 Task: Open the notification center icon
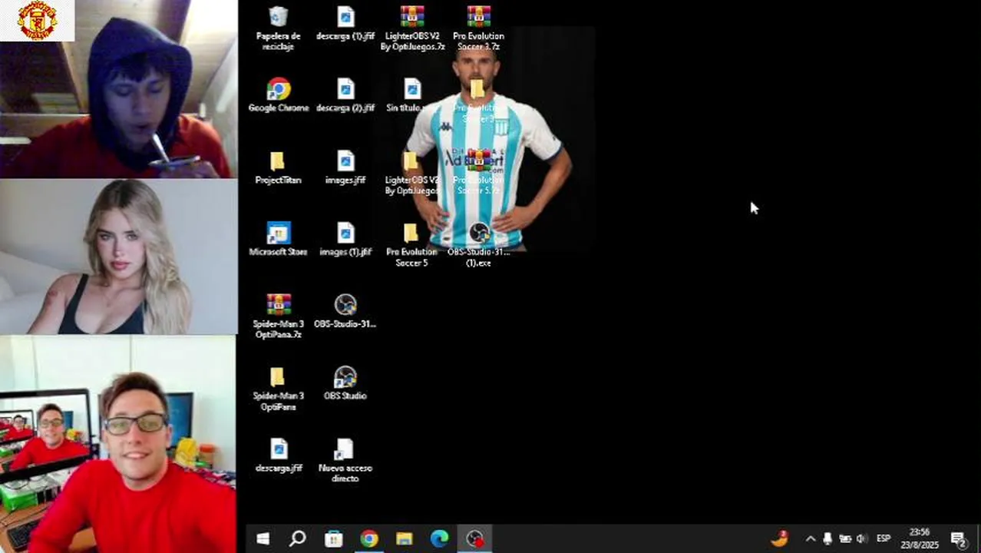pos(959,539)
